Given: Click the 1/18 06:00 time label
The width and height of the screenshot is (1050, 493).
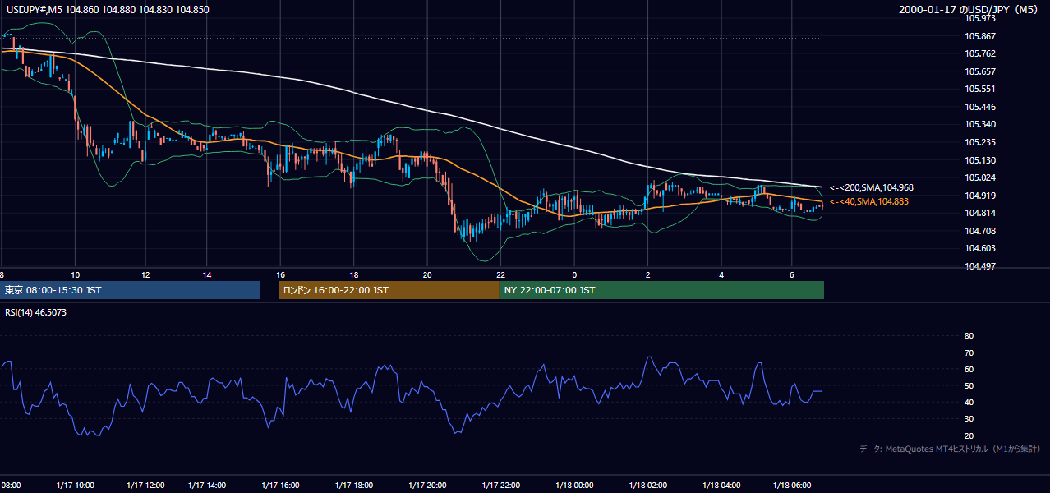Looking at the screenshot, I should (794, 486).
